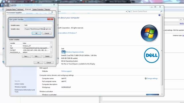The height and width of the screenshot is (103, 184).
Task: Open Performance Information and Tools link
Action: click(25, 91)
